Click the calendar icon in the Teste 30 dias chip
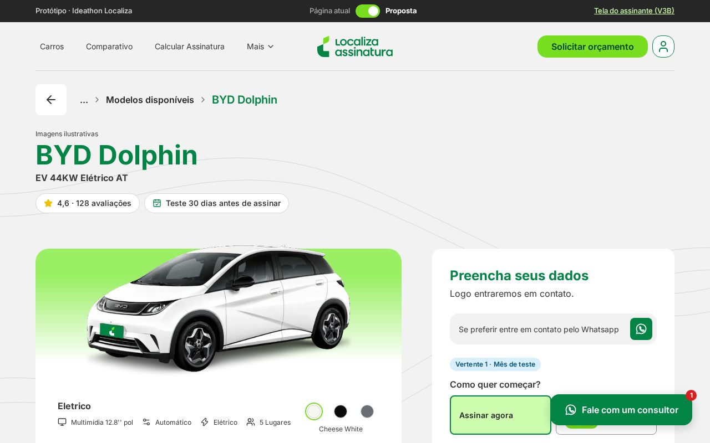Image resolution: width=710 pixels, height=443 pixels. 157,203
